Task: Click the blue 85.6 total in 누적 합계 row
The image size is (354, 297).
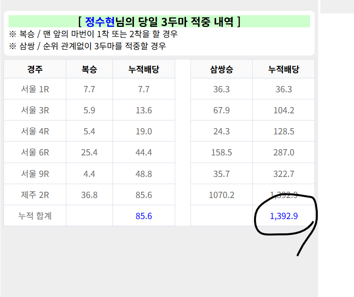Action: point(144,216)
